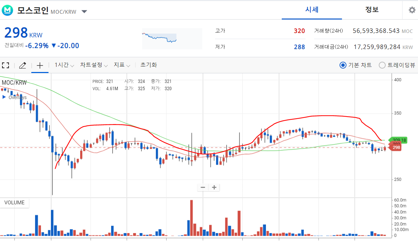The image size is (418, 241).
Task: Open the 차트설정 dropdown
Action: point(94,65)
